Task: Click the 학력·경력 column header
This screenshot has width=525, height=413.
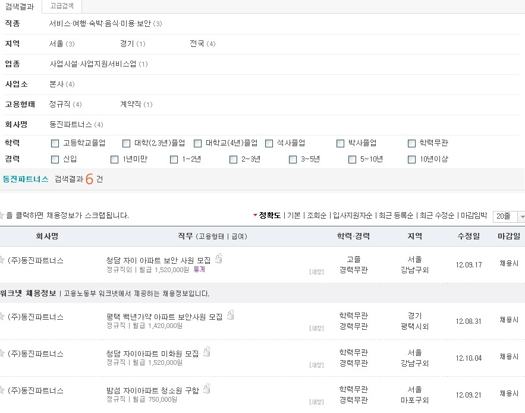Action: pyautogui.click(x=353, y=237)
